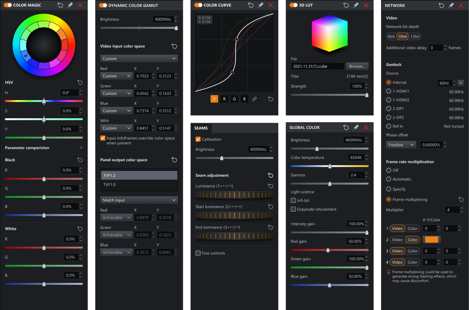Viewport: 469px width, 310px height.
Task: Reset the Seam adjustment section
Action: click(271, 175)
